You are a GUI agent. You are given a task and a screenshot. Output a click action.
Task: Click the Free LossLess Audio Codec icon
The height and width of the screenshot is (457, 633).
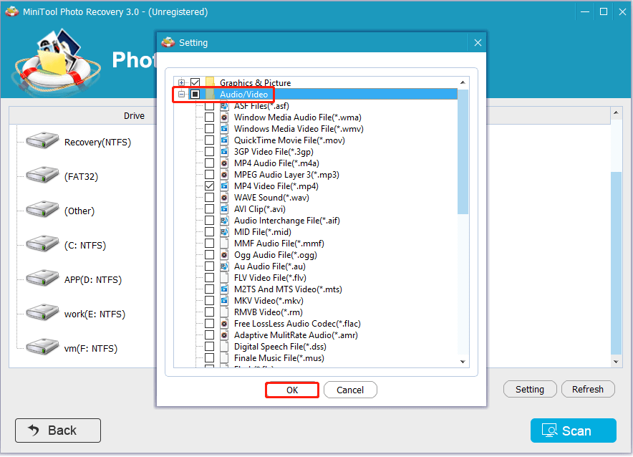coord(224,323)
